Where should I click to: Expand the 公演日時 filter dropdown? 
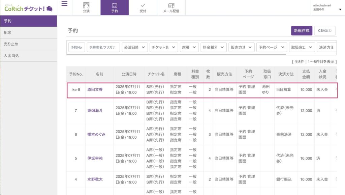coord(135,48)
